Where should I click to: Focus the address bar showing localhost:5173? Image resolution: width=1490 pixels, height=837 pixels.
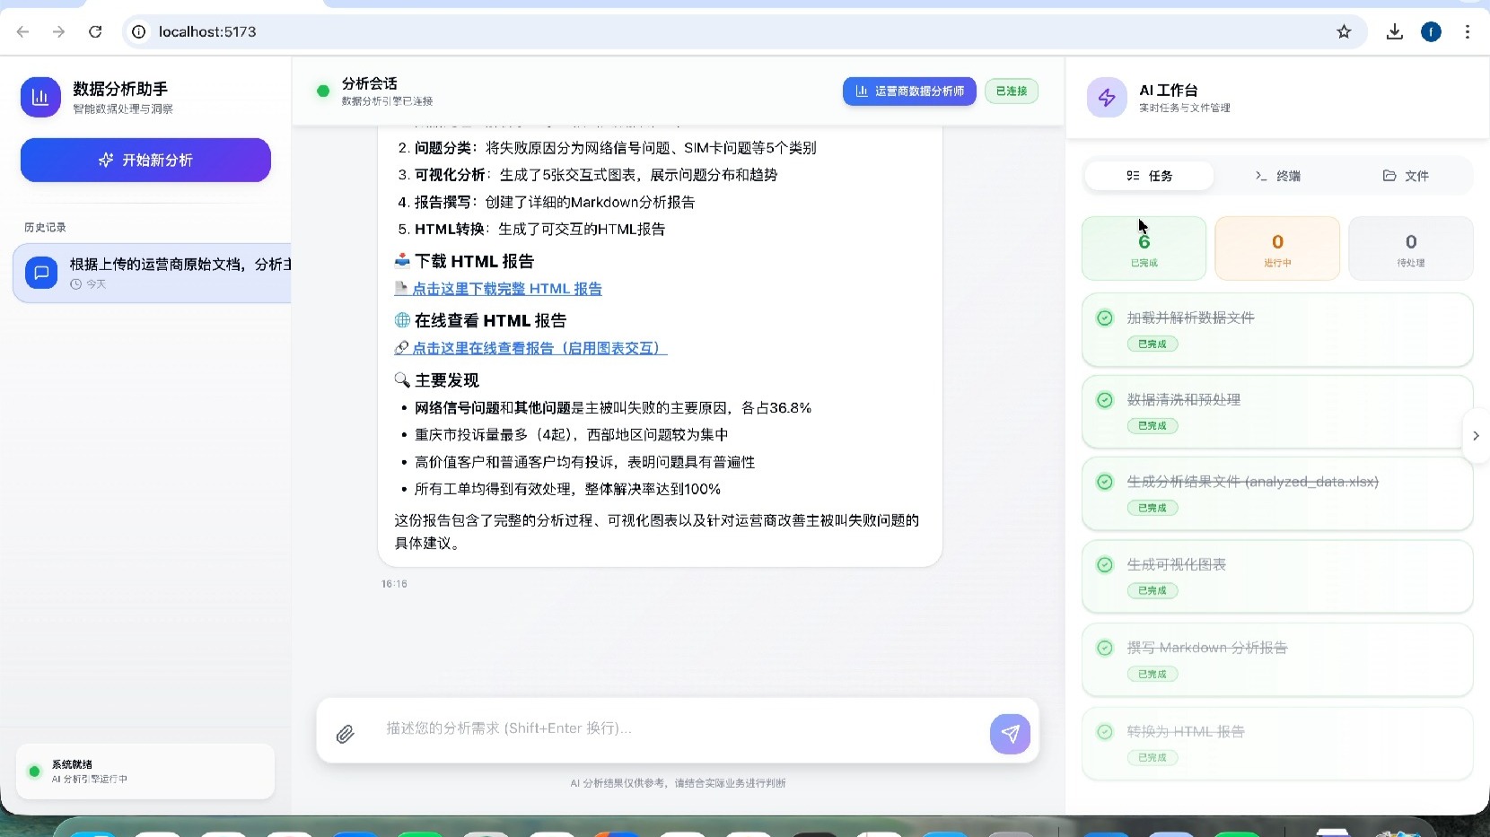click(743, 31)
